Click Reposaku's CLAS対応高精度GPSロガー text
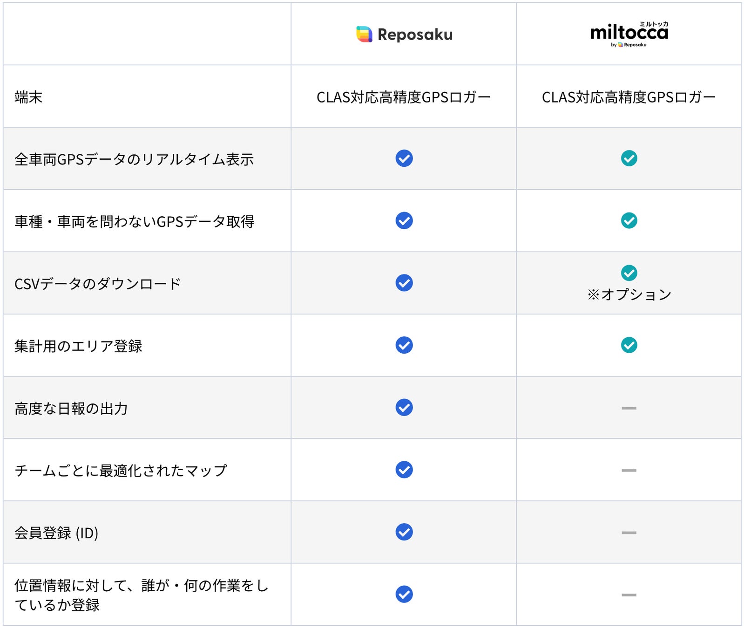 coord(403,97)
